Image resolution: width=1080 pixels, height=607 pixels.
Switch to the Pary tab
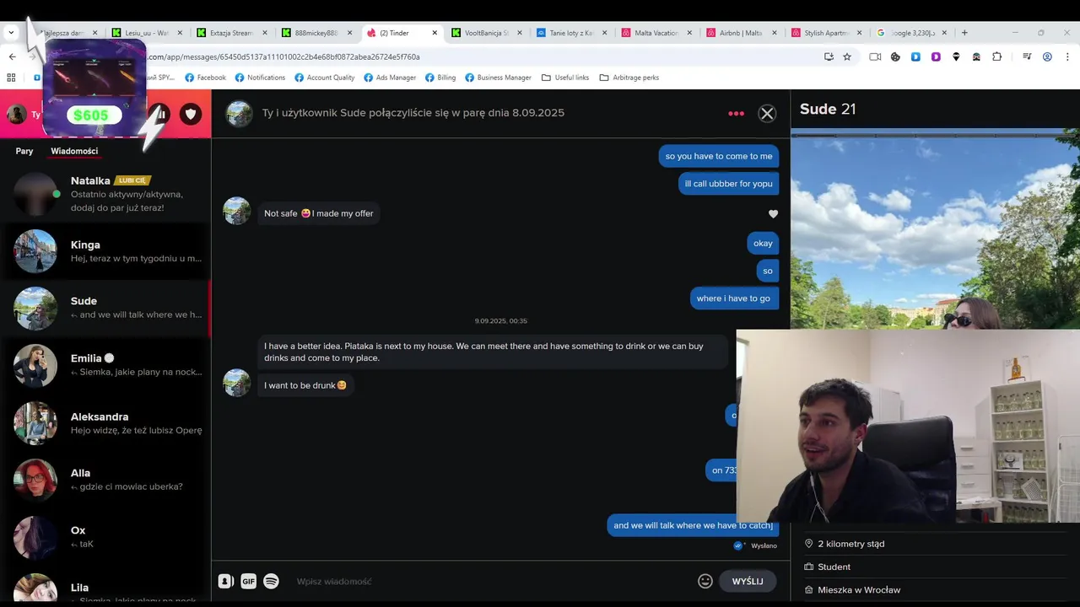24,151
